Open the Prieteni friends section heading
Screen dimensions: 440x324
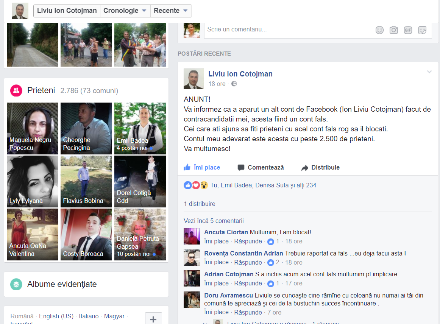(41, 90)
